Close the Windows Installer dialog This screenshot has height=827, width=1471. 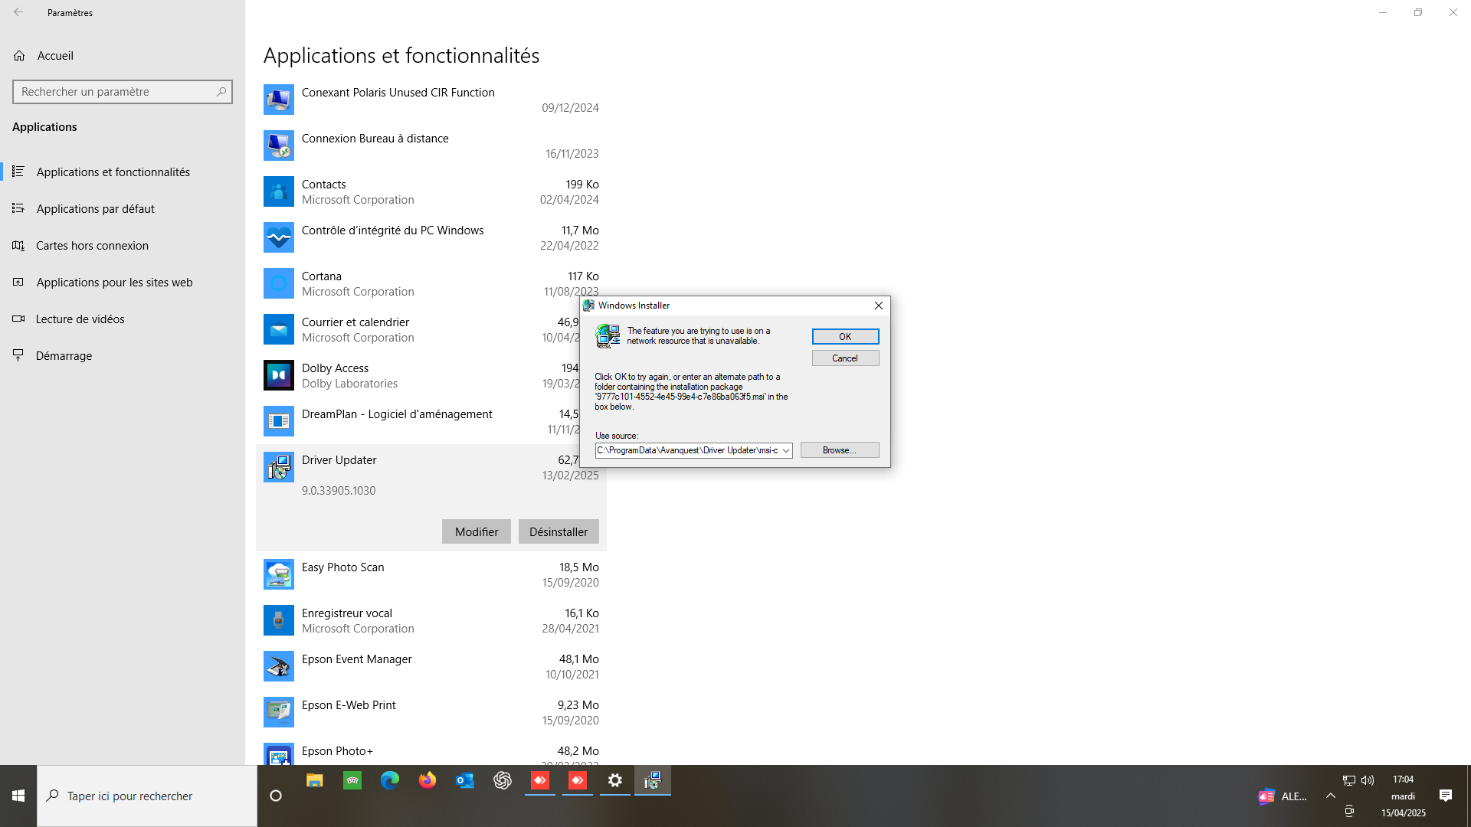(879, 306)
